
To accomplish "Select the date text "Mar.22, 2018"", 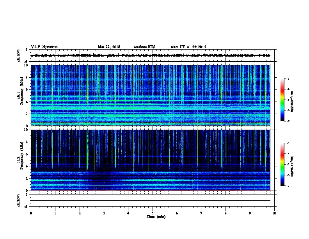I will click(109, 47).
